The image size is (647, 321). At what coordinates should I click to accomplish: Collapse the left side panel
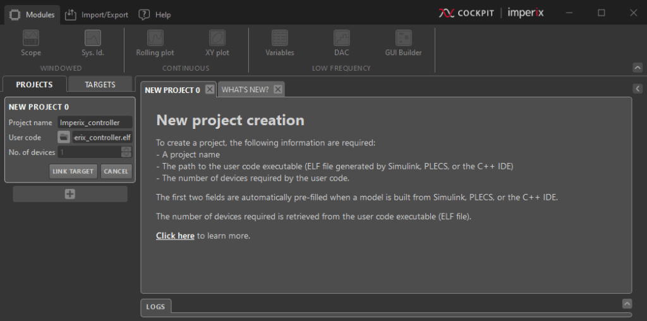(x=638, y=89)
